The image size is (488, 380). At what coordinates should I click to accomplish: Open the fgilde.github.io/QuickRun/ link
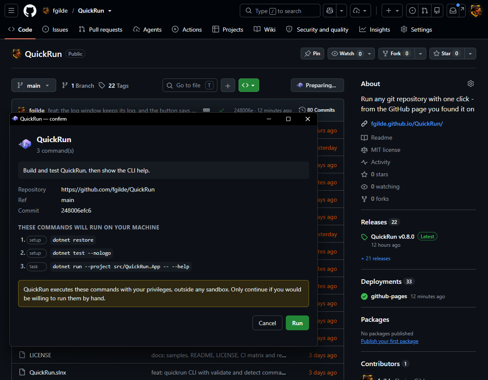coord(407,124)
